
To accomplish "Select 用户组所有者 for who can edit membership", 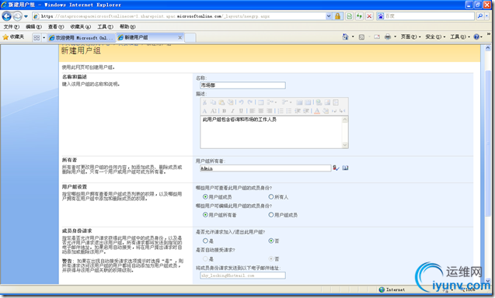I will click(205, 215).
